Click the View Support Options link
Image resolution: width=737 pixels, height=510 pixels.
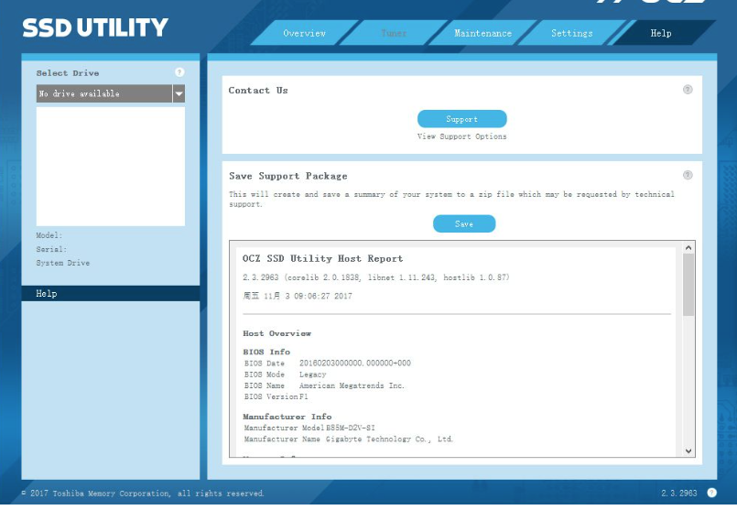[461, 136]
